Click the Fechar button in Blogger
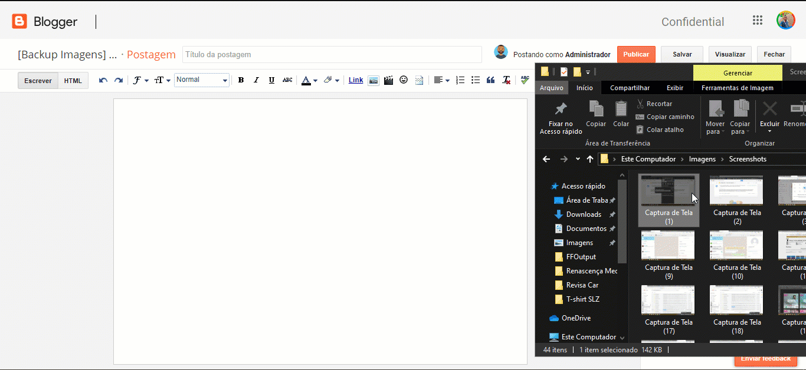This screenshot has height=370, width=806. (x=774, y=54)
